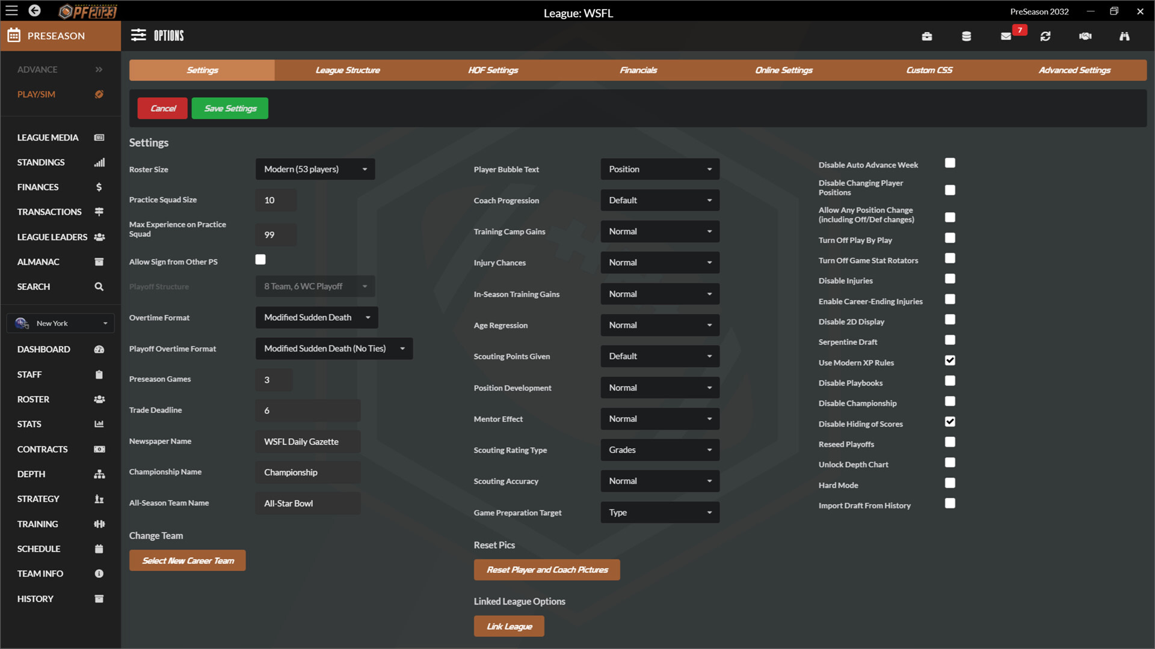
Task: Open the New York team selector
Action: tap(60, 323)
